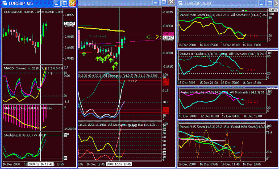
Task: Maximize the EURGBP,M5 chart window
Action: click(x=65, y=3)
